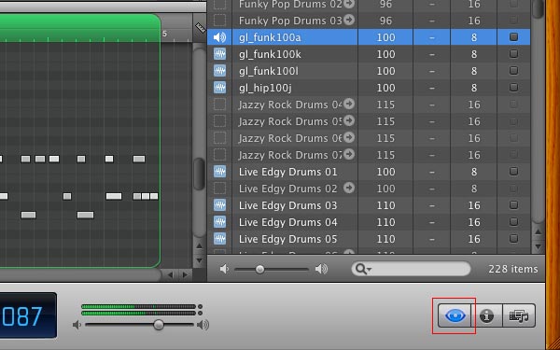Click the green MIDI region header

coord(80,28)
